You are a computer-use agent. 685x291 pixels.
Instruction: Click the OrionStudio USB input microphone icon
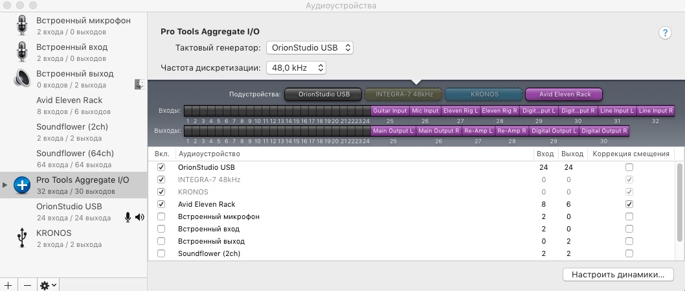pos(128,217)
